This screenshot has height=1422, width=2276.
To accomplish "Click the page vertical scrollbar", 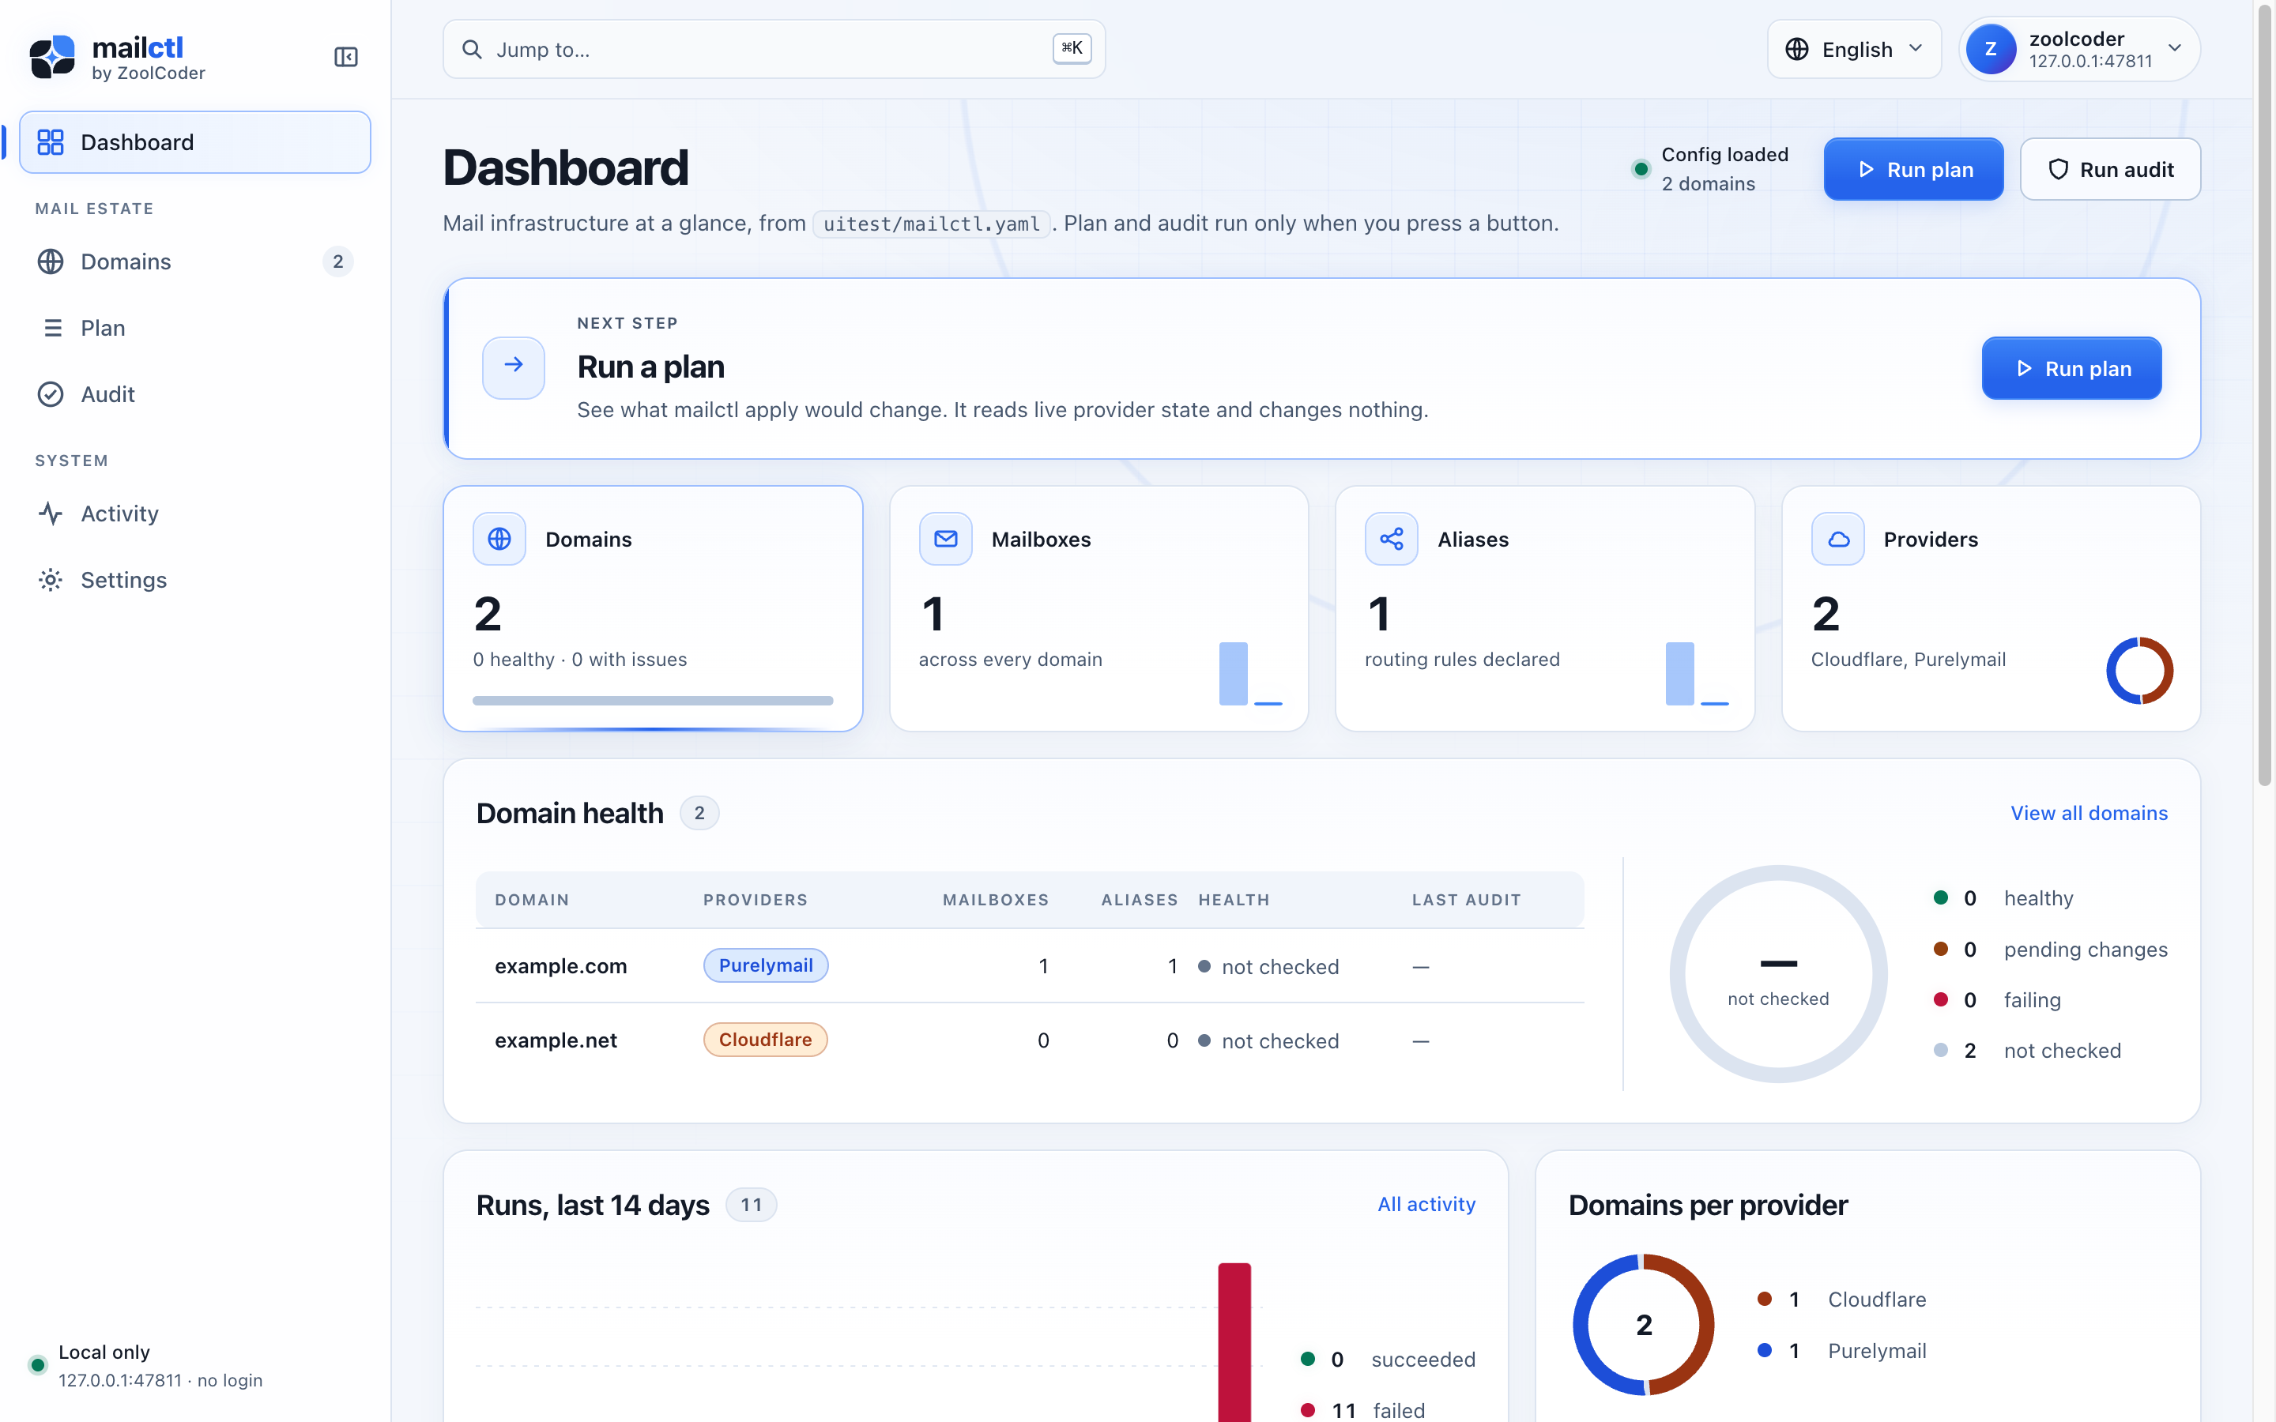I will point(2264,395).
